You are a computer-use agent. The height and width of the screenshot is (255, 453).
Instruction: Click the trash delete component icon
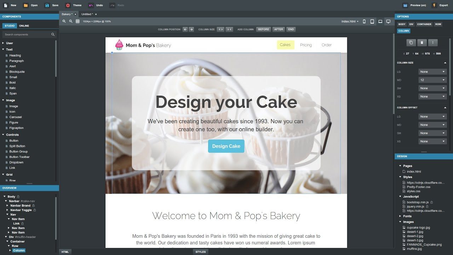click(422, 42)
